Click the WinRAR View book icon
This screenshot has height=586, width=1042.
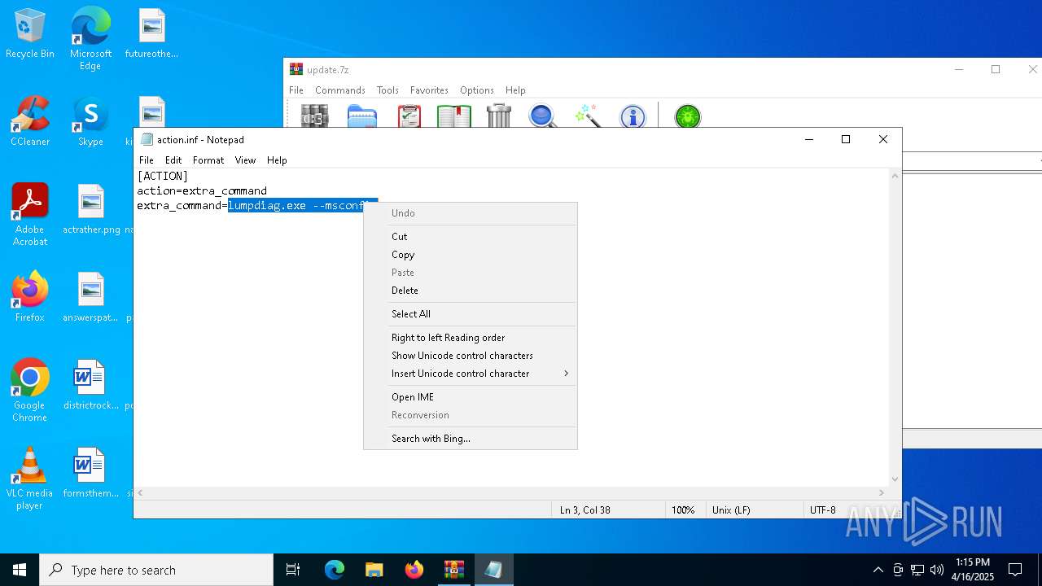pyautogui.click(x=454, y=116)
